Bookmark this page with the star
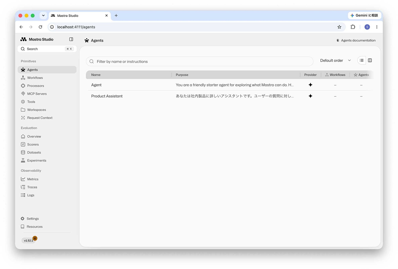This screenshot has height=269, width=398. (x=339, y=27)
